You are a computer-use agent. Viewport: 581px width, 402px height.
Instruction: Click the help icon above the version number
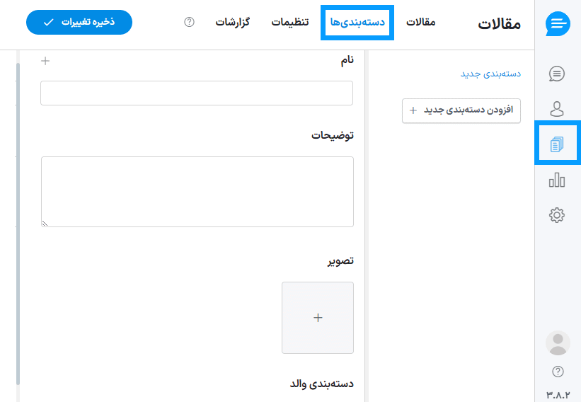point(558,372)
